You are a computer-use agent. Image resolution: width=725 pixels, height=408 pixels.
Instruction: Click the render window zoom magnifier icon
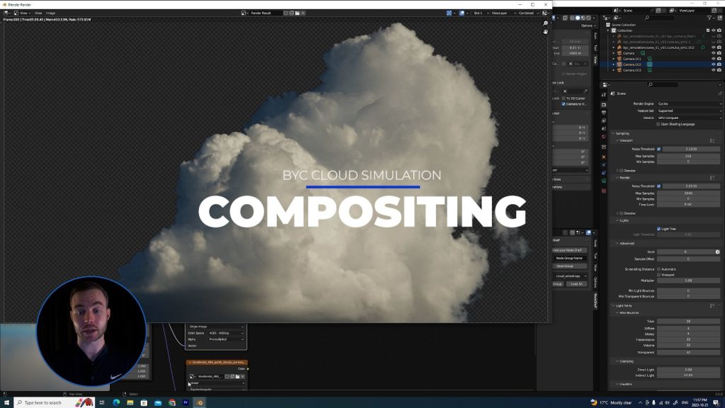point(546,23)
